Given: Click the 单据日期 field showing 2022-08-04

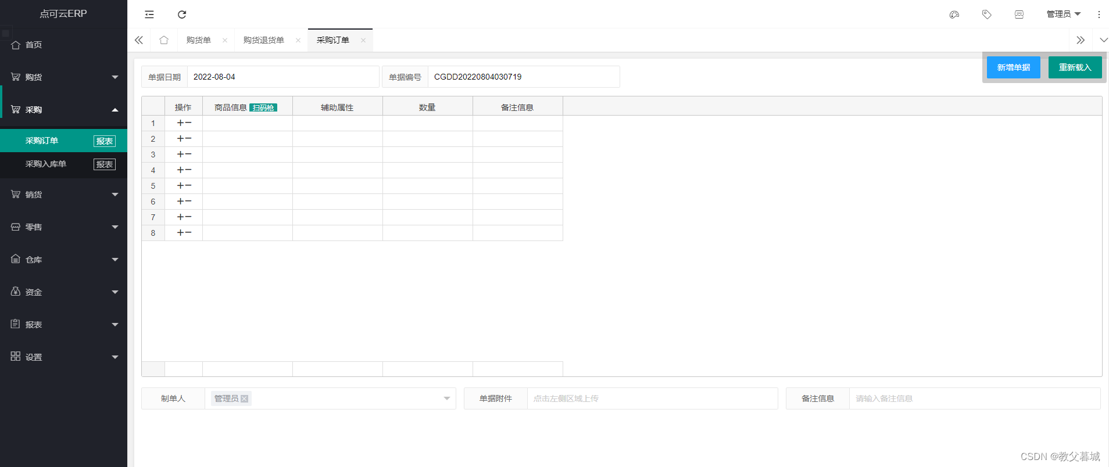Looking at the screenshot, I should pos(283,77).
